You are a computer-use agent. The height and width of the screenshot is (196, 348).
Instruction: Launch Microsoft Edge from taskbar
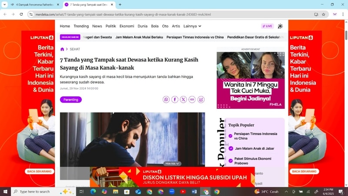[x=93, y=192]
